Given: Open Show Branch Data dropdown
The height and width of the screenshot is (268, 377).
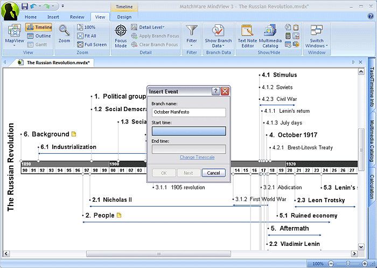Looking at the screenshot, I should 218,36.
